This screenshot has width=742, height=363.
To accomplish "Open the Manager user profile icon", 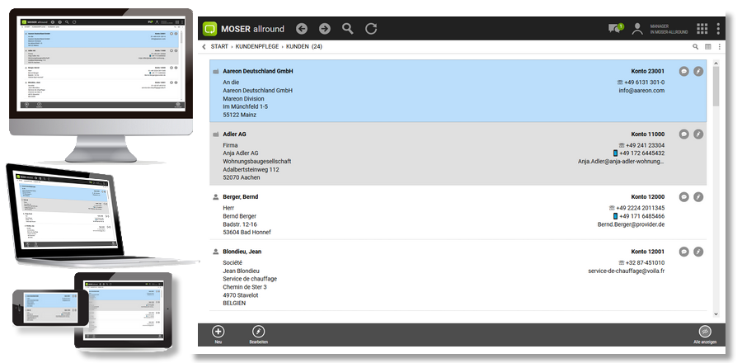I will pyautogui.click(x=637, y=29).
